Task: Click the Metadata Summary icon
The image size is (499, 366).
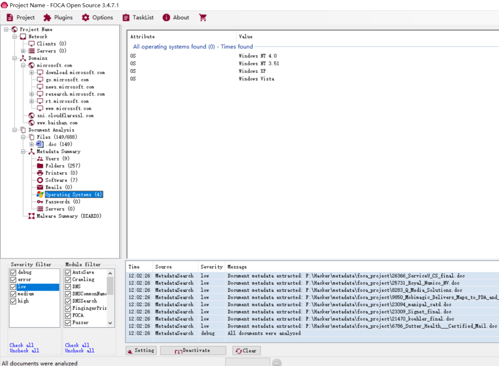Action: [31, 151]
